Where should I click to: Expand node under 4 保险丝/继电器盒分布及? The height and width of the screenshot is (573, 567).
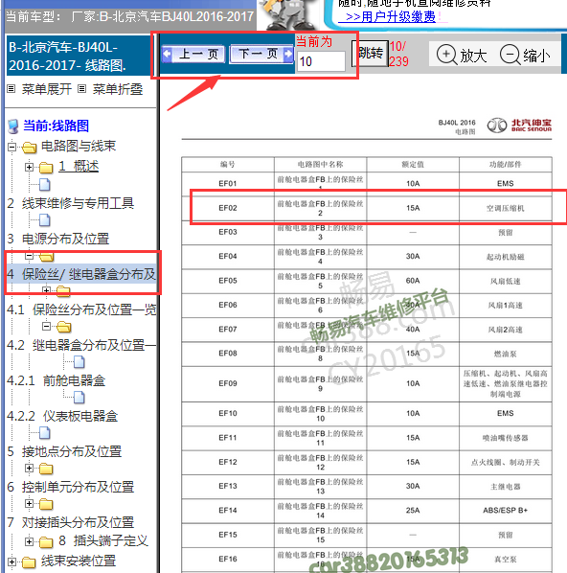46,290
